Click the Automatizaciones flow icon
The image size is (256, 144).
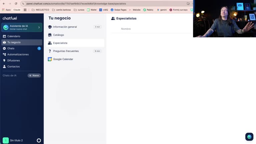4,54
